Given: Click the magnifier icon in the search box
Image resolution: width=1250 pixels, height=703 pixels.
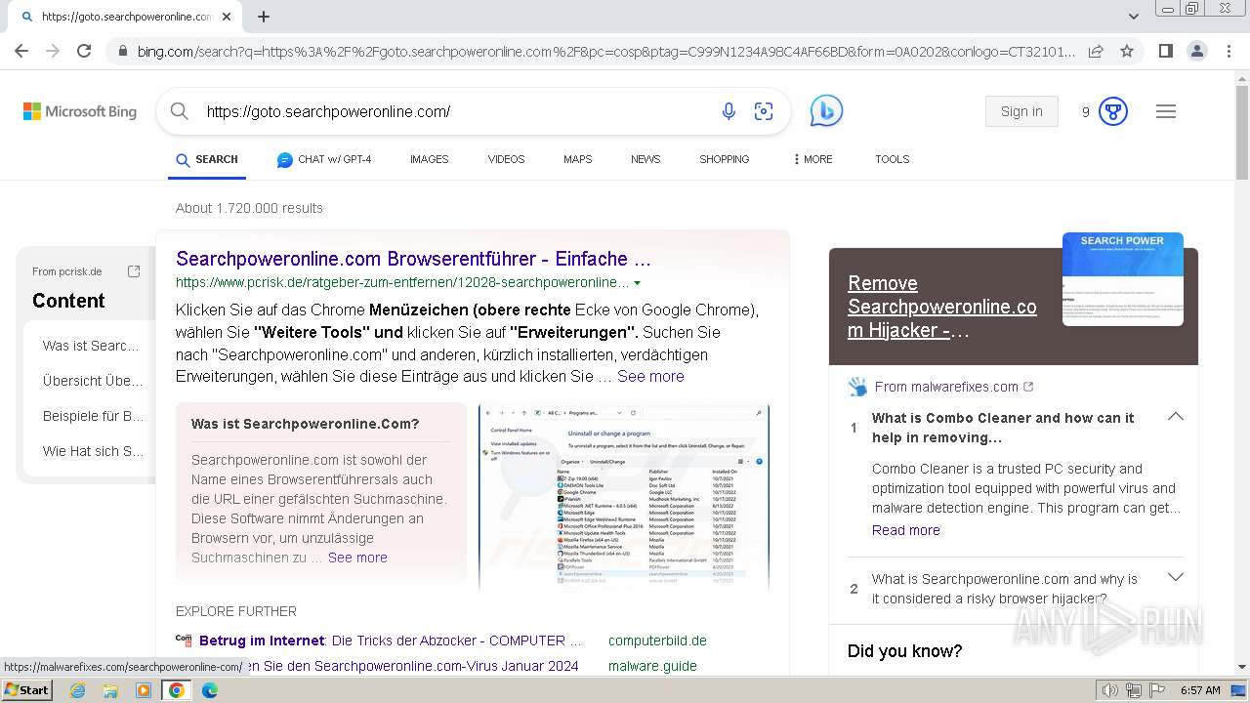Looking at the screenshot, I should click(180, 111).
